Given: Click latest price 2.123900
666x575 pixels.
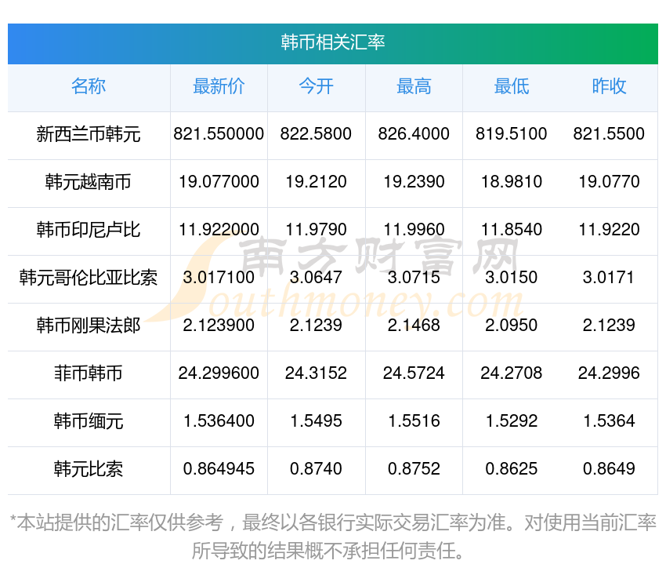Looking at the screenshot, I should tap(219, 326).
